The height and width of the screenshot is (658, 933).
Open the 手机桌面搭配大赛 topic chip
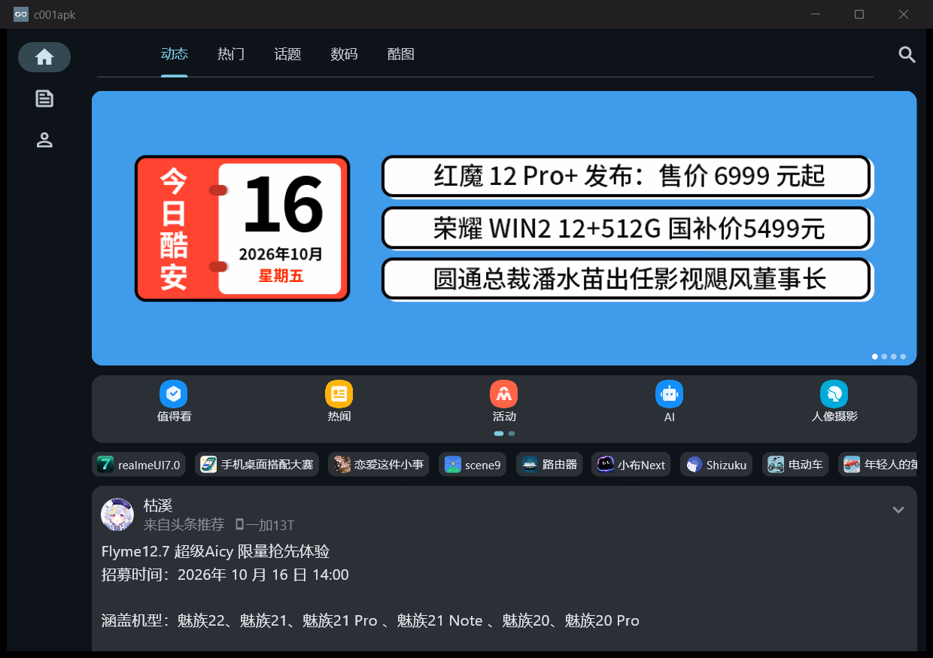(x=257, y=465)
